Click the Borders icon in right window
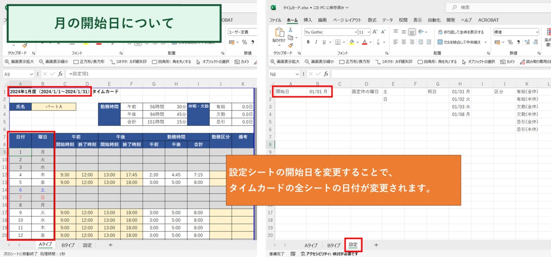This screenshot has height=257, width=551. (337, 42)
